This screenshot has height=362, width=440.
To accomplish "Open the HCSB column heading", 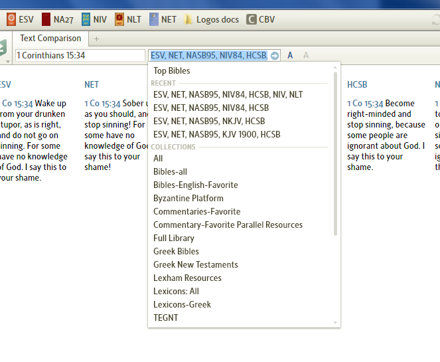I will [x=357, y=84].
